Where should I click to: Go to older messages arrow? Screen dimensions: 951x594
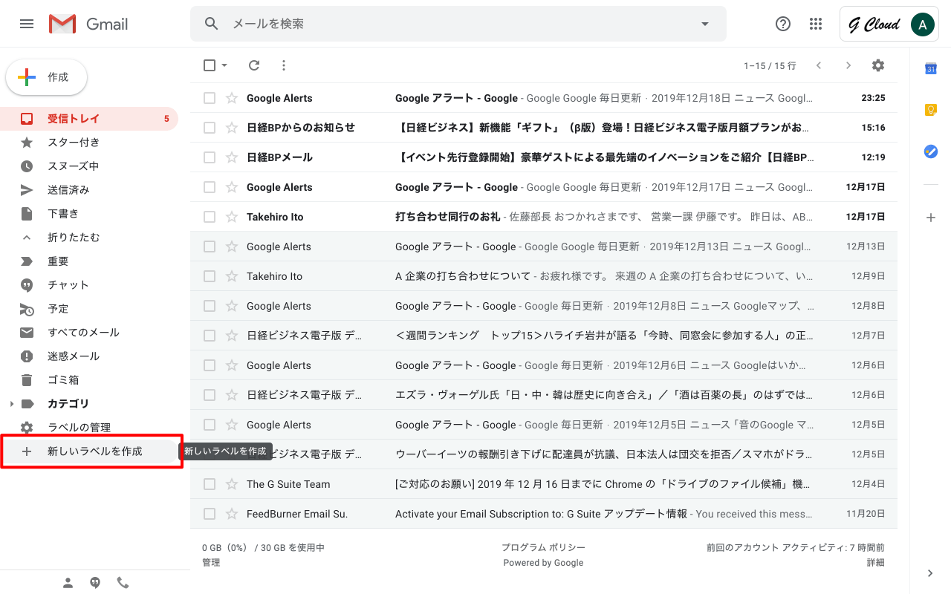pos(848,65)
